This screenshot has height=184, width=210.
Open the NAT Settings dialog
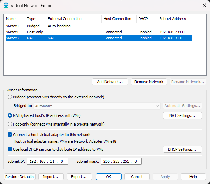coord(182,115)
